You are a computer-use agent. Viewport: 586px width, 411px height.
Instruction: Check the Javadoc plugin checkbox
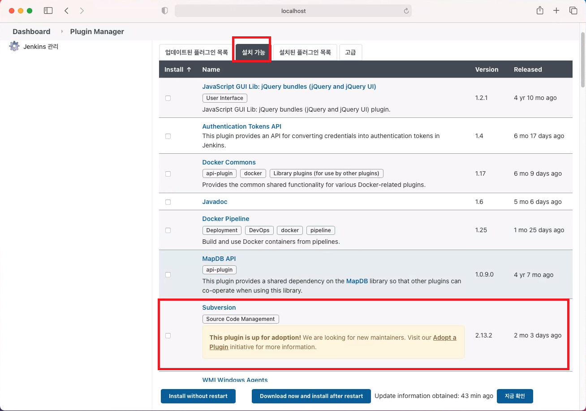tap(168, 202)
